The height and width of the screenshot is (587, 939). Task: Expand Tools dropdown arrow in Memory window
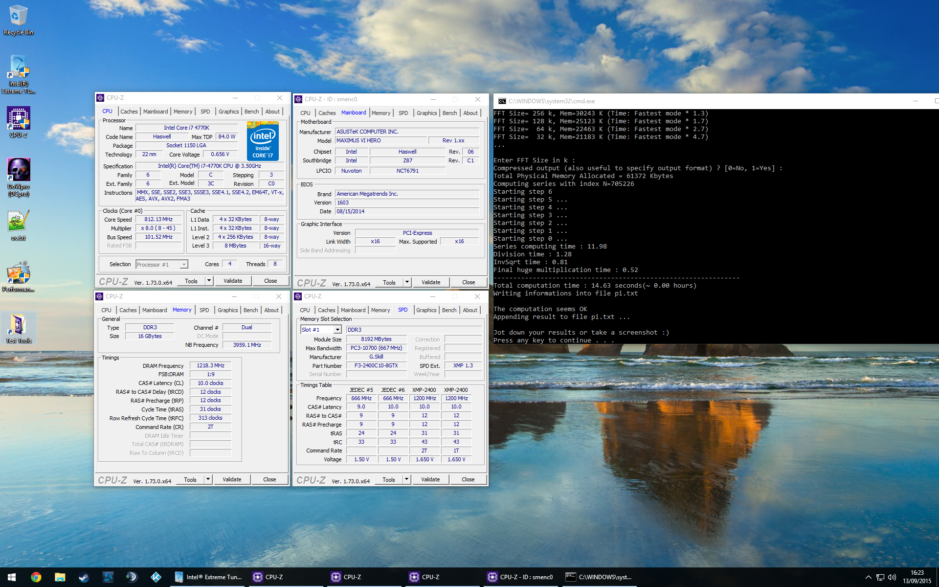click(208, 479)
